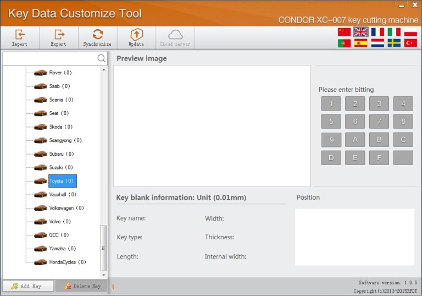Select the Polish flag
Screen dimensions: 422x296
click(410, 32)
